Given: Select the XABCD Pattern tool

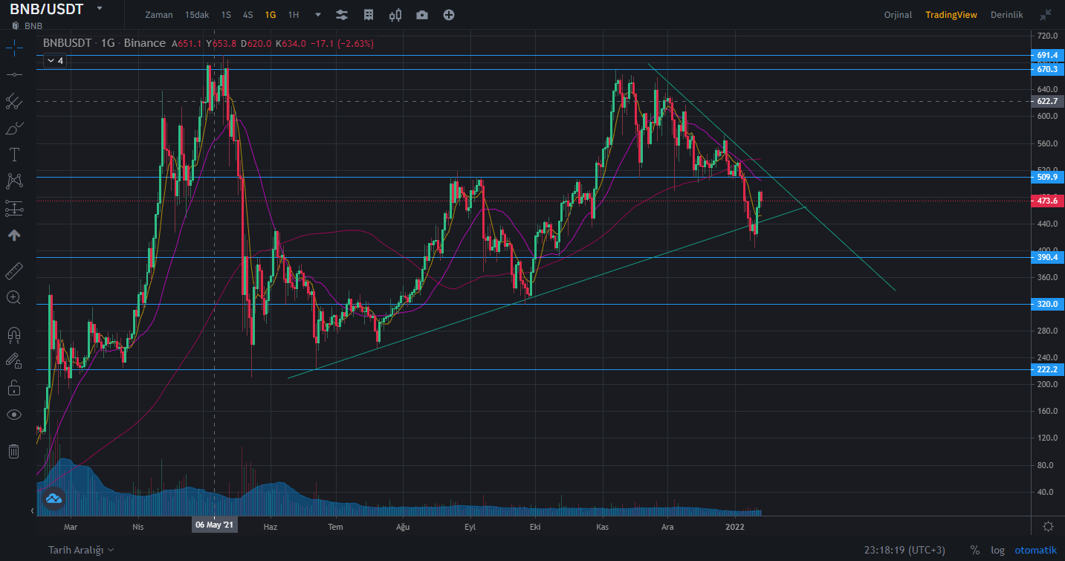Looking at the screenshot, I should coord(13,181).
